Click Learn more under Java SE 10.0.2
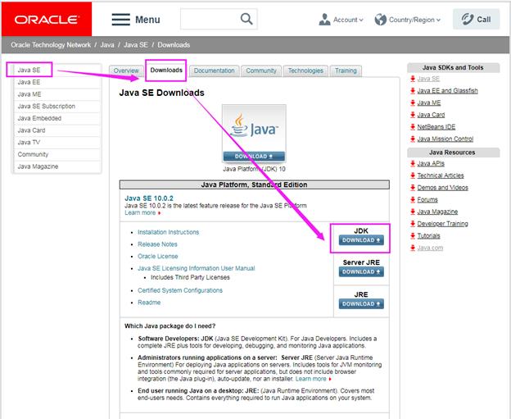Screen dimensions: 511x419 point(140,212)
